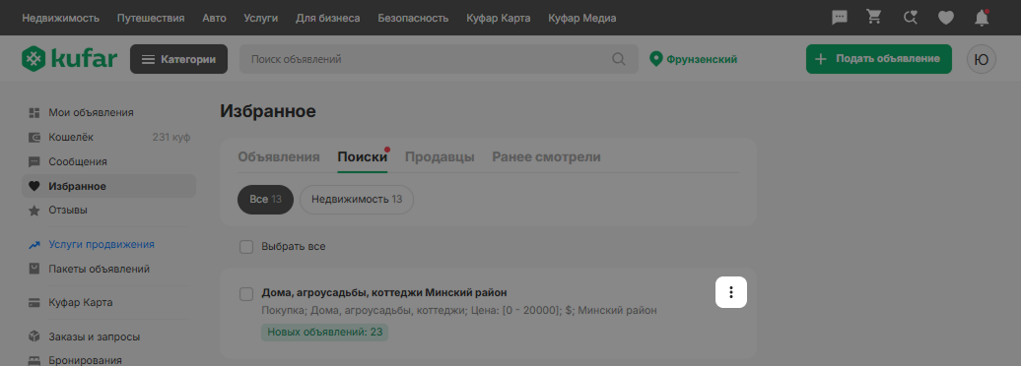The image size is (1021, 366).
Task: Tick checkbox for Дома, агроусадьбы, коттеджи search
Action: tap(246, 294)
